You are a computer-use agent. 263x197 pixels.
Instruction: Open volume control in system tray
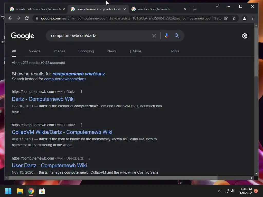pyautogui.click(x=233, y=191)
